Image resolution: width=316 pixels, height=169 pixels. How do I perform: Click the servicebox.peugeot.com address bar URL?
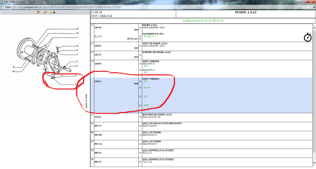pyautogui.click(x=63, y=7)
